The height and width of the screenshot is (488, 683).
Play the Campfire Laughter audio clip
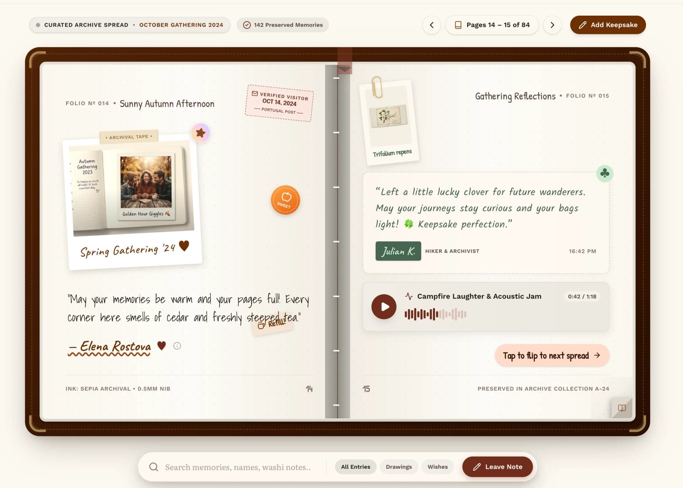click(x=384, y=307)
